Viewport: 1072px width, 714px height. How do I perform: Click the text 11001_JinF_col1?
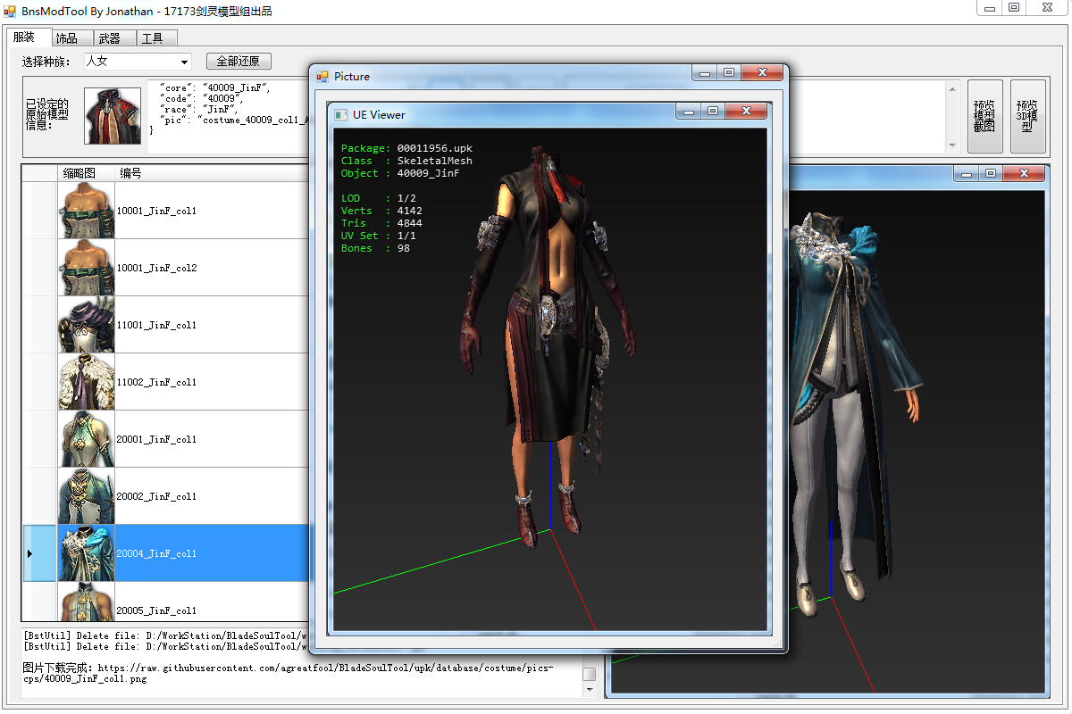(x=156, y=326)
